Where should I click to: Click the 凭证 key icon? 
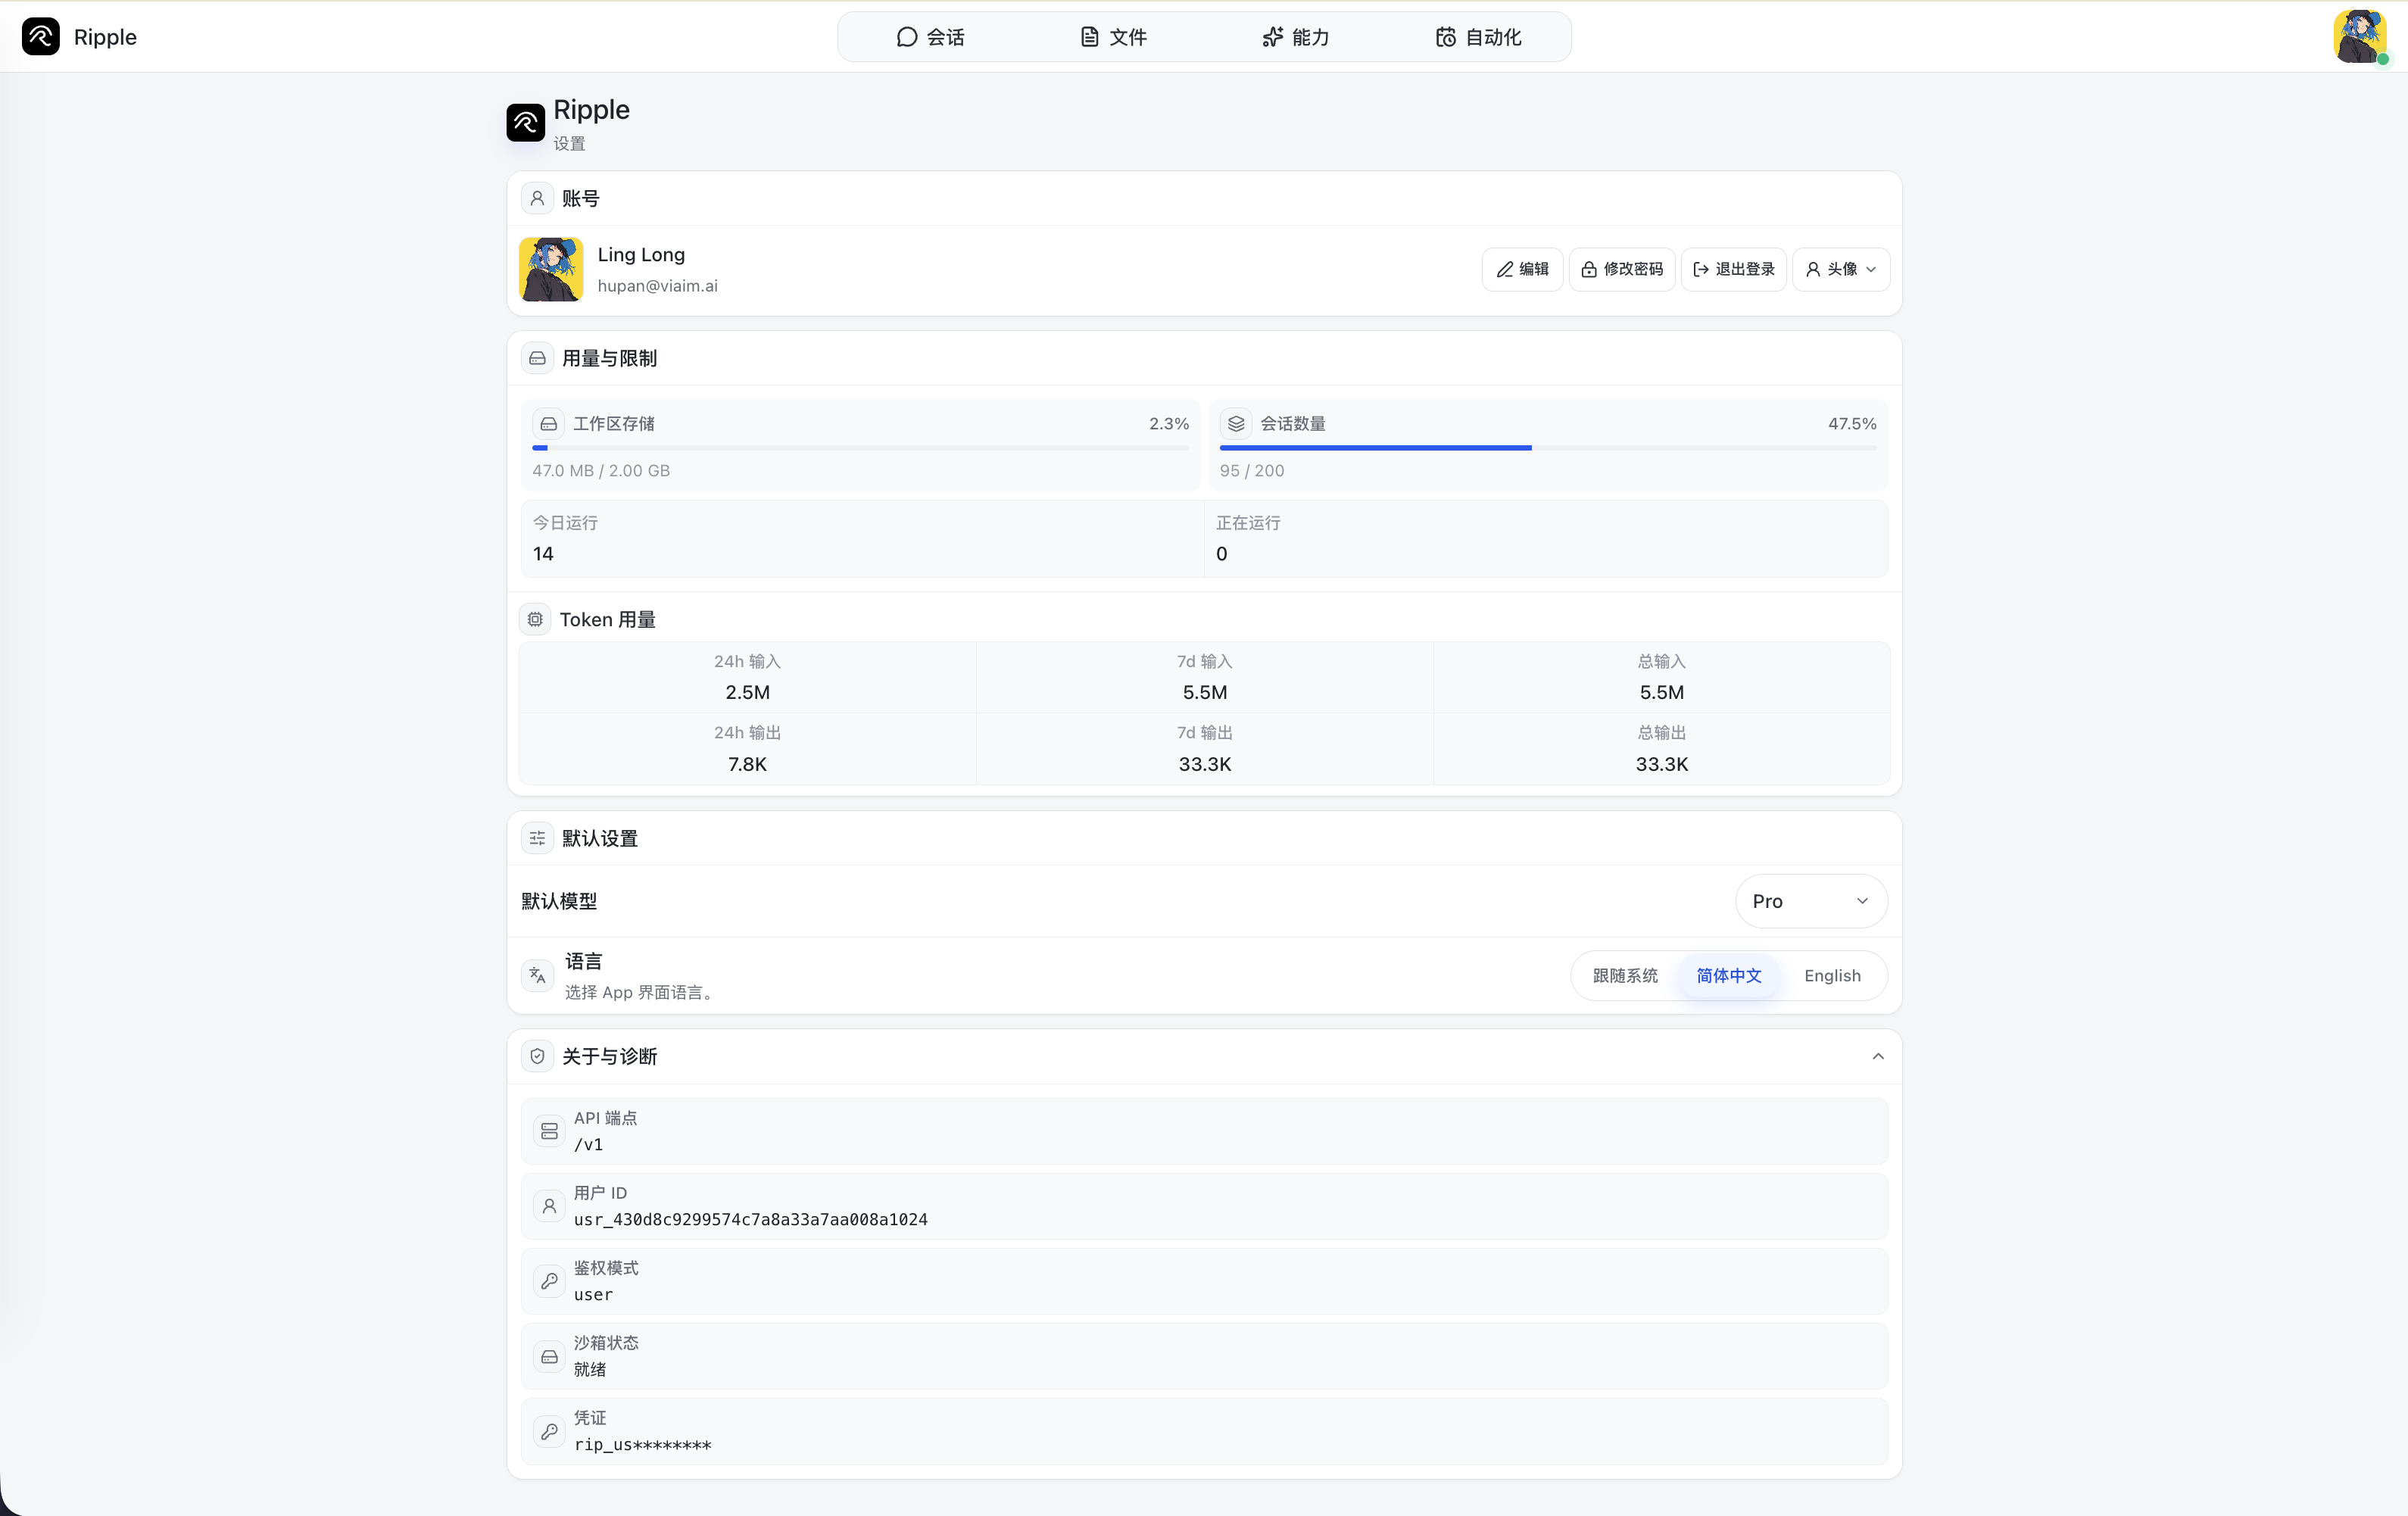click(x=549, y=1431)
